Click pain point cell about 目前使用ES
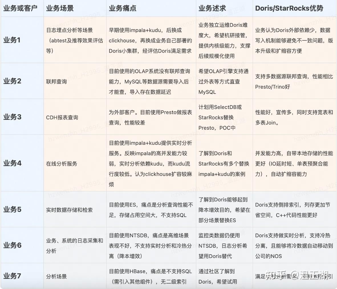 (151, 210)
